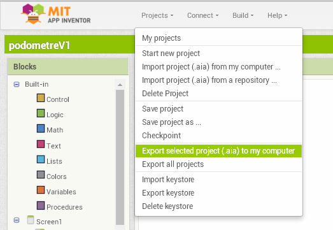Click the Screen1 component icon

(31, 220)
